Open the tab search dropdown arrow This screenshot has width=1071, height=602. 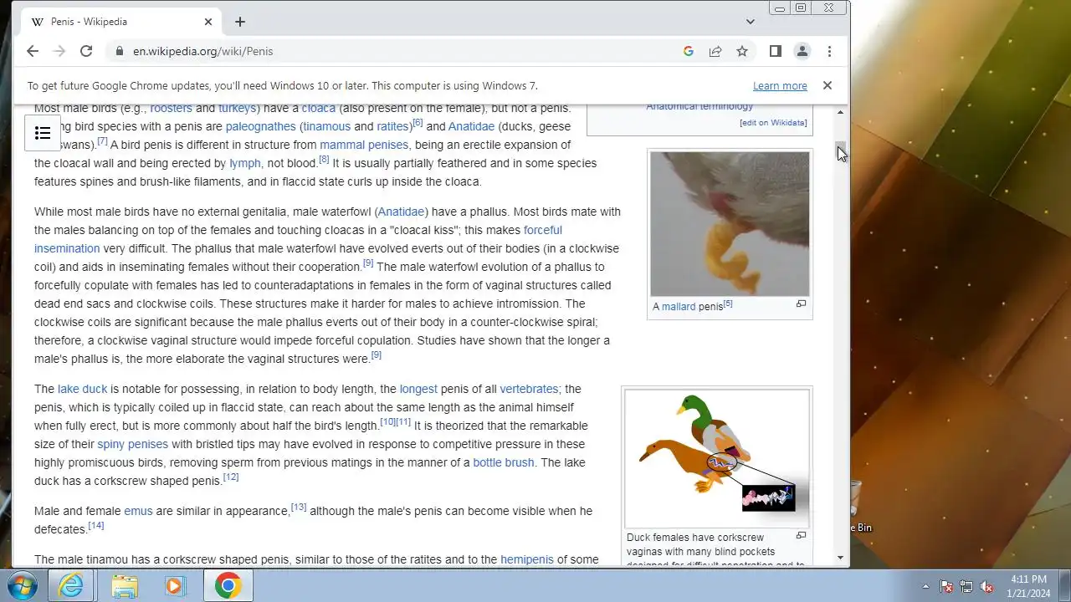tap(751, 22)
